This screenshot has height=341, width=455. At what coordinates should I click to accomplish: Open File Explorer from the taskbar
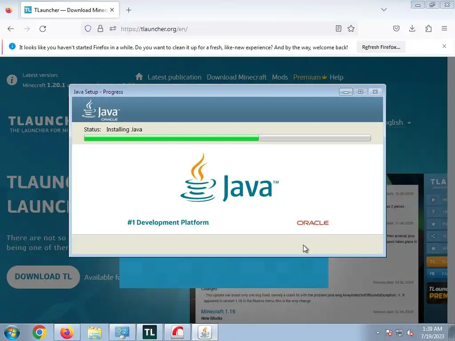tap(95, 332)
